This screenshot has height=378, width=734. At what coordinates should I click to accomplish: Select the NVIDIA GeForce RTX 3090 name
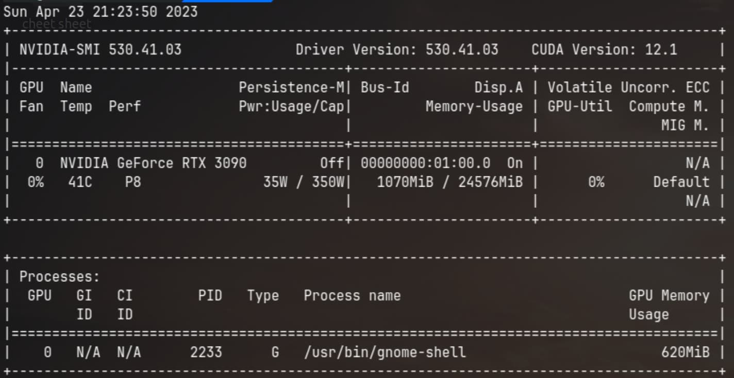click(153, 163)
